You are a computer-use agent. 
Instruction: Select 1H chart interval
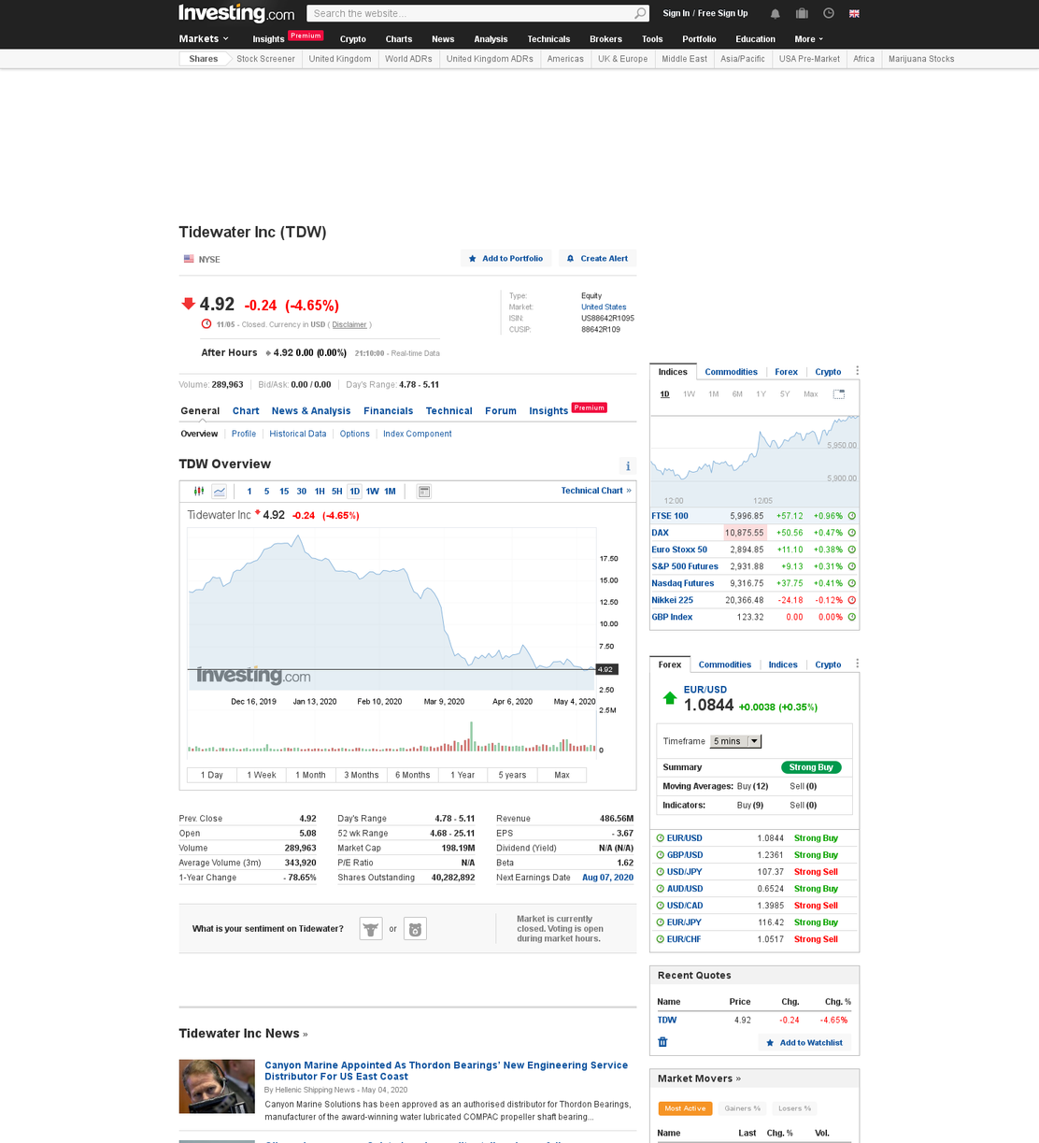(320, 492)
